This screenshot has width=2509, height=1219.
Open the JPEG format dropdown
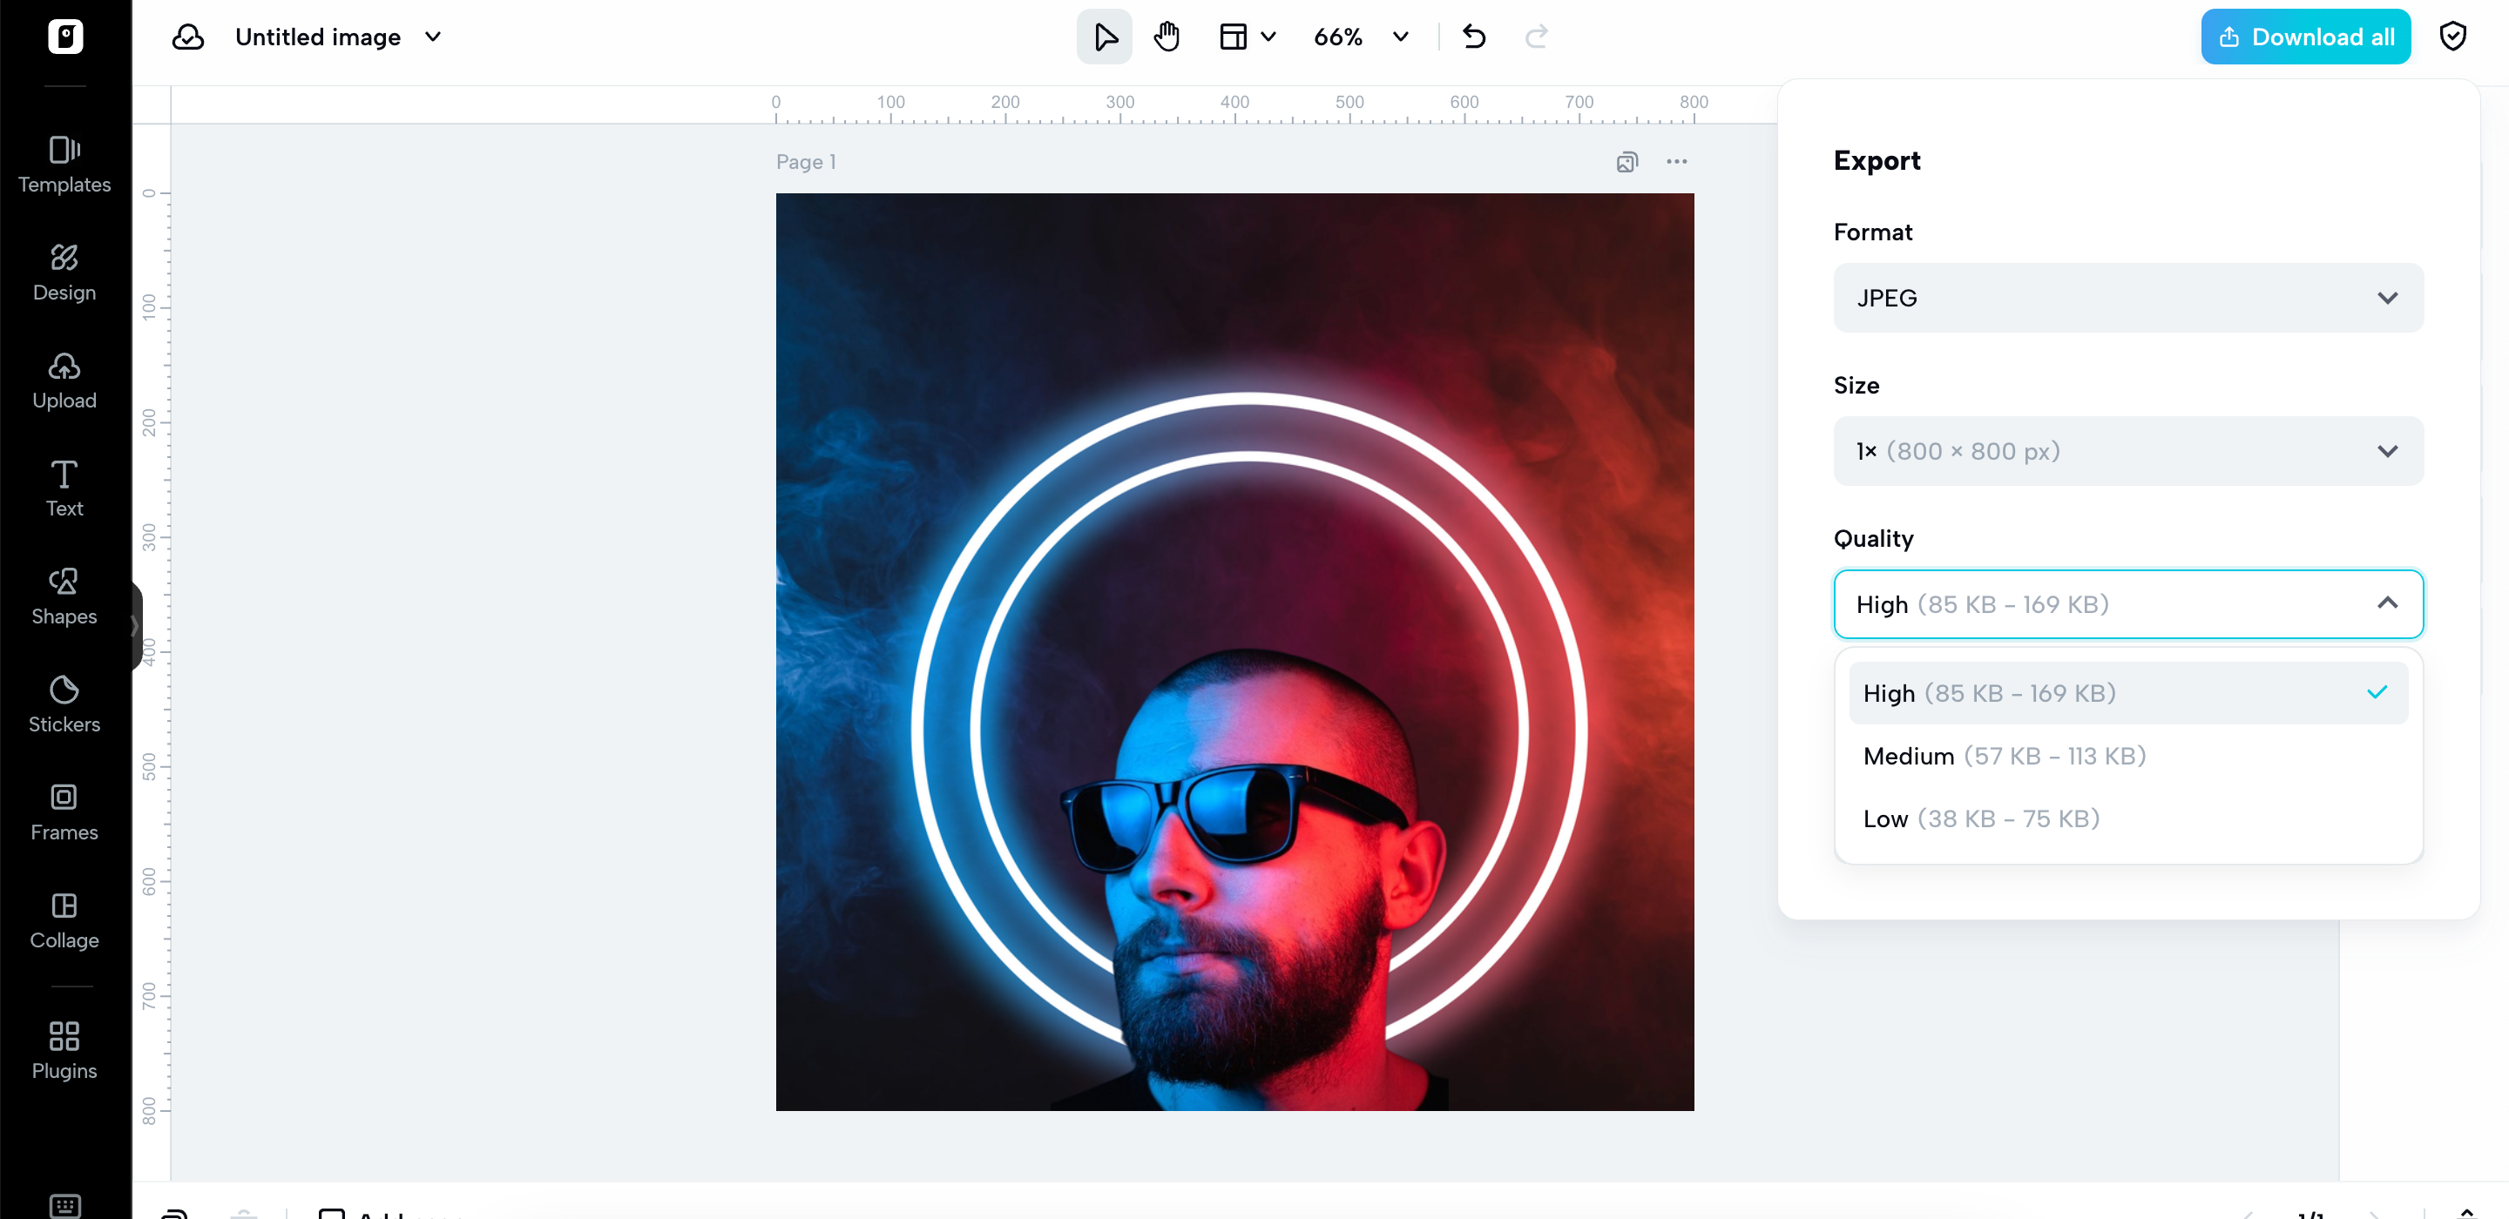2127,298
